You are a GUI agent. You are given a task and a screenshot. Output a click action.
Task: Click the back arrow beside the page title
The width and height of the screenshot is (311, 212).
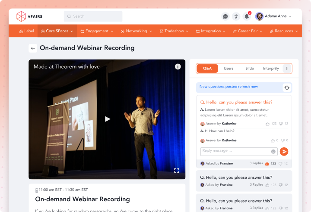coord(33,48)
